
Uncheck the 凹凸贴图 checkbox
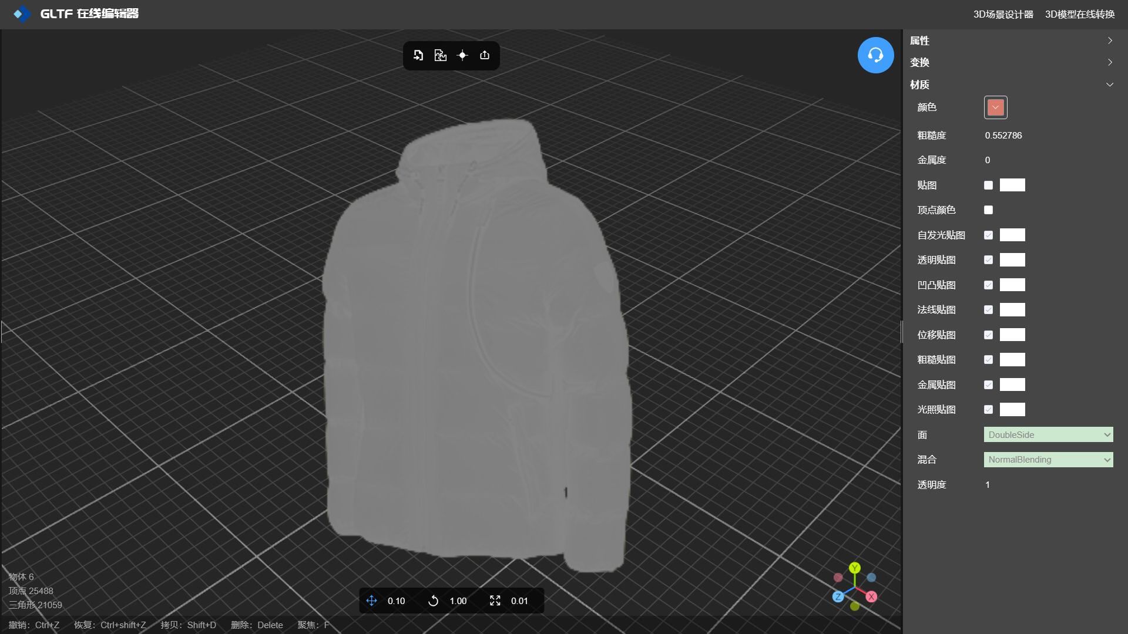coord(988,285)
